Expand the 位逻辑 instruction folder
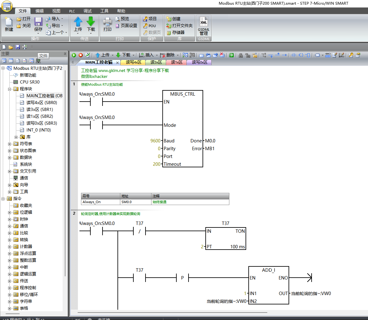 9,213
